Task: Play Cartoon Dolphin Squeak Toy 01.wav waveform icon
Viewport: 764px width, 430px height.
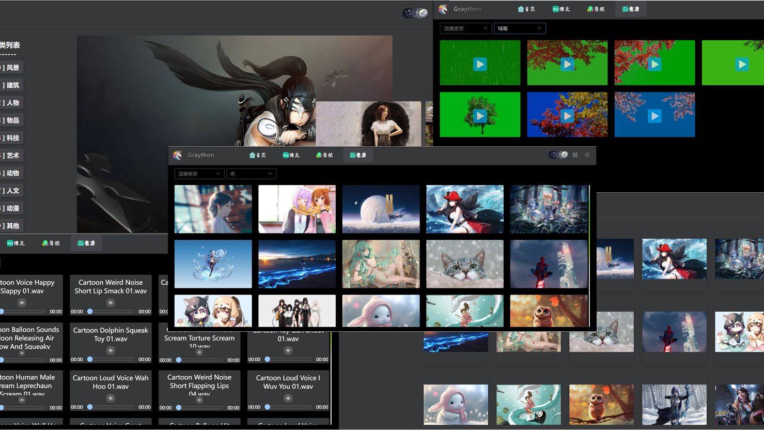Action: pyautogui.click(x=111, y=350)
